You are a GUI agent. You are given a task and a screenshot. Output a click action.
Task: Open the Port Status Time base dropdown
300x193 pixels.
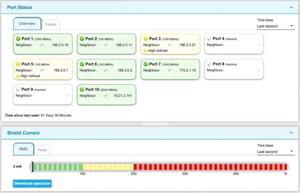(275, 26)
